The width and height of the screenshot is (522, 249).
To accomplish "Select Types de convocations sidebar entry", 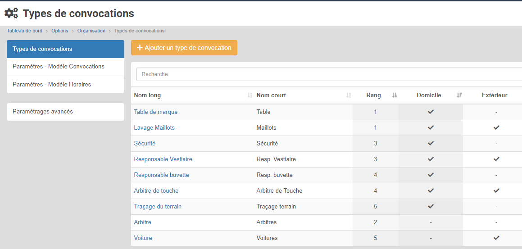I will [42, 49].
